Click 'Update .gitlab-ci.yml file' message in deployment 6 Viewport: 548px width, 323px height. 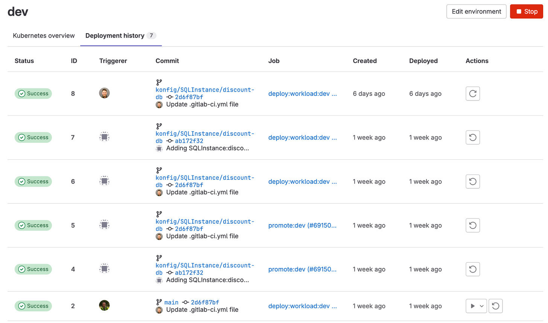[x=202, y=193]
